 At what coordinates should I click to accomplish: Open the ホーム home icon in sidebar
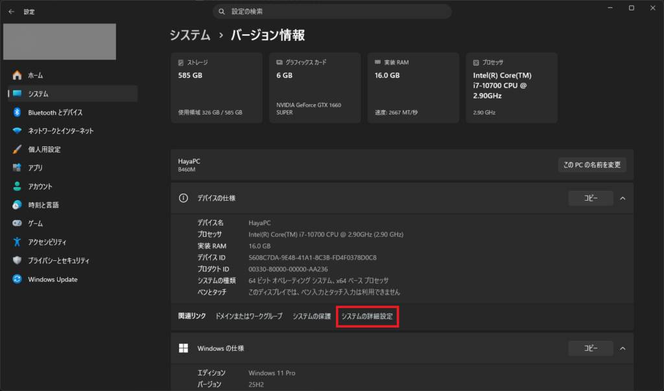pos(17,75)
